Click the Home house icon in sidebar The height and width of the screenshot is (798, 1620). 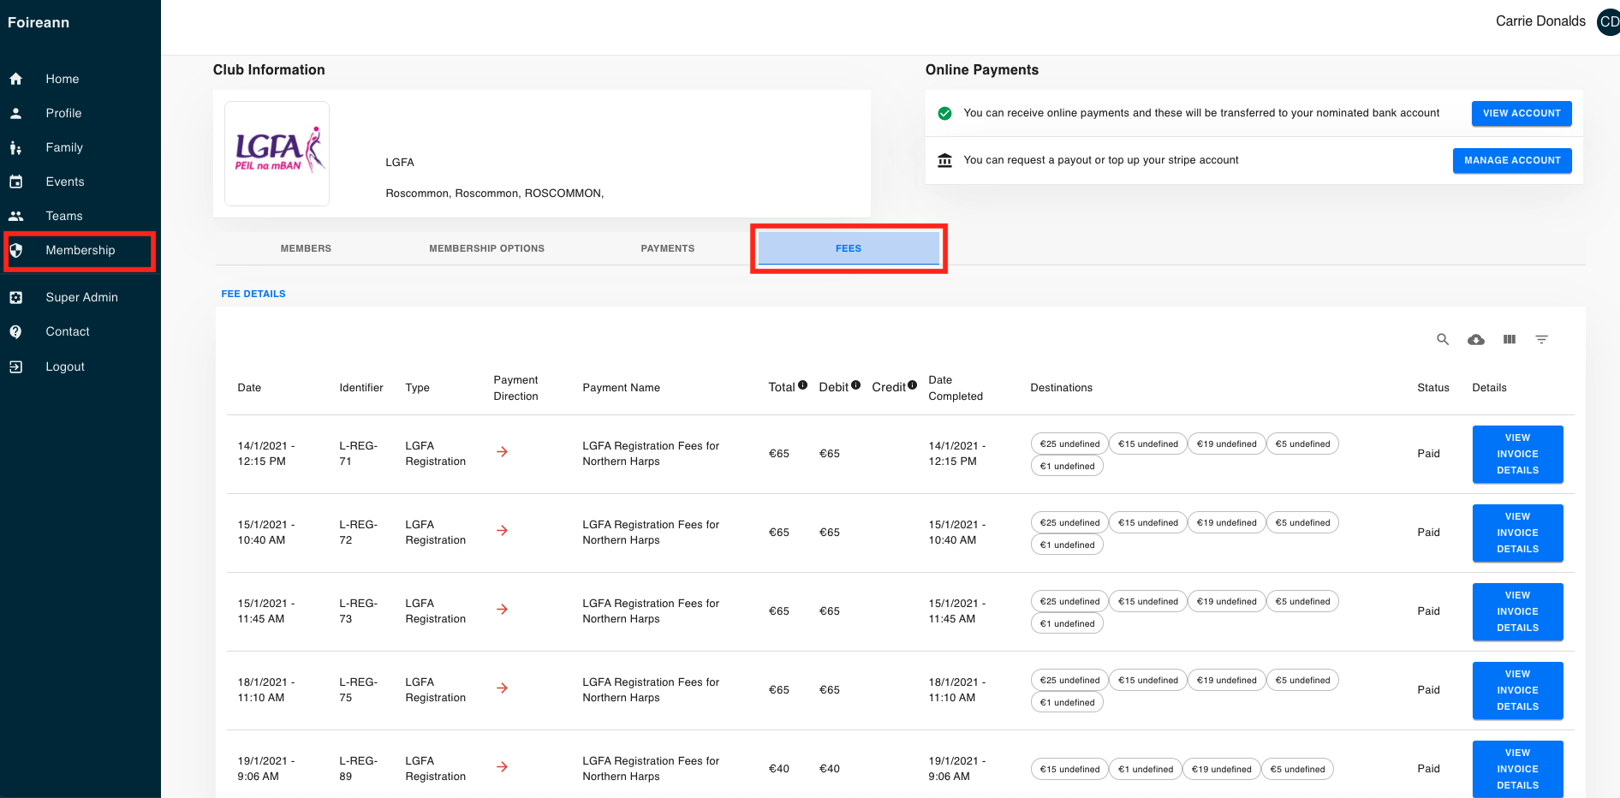point(15,79)
